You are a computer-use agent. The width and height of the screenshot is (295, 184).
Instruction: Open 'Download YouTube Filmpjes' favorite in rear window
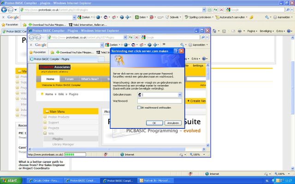pyautogui.click(x=47, y=24)
